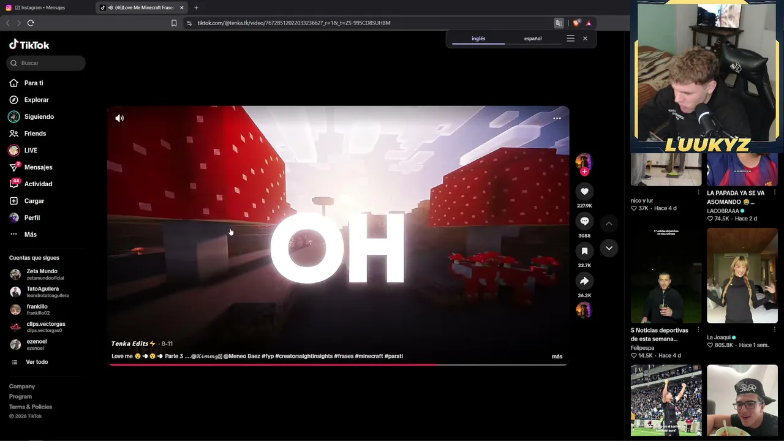Open a new browser tab

click(196, 7)
